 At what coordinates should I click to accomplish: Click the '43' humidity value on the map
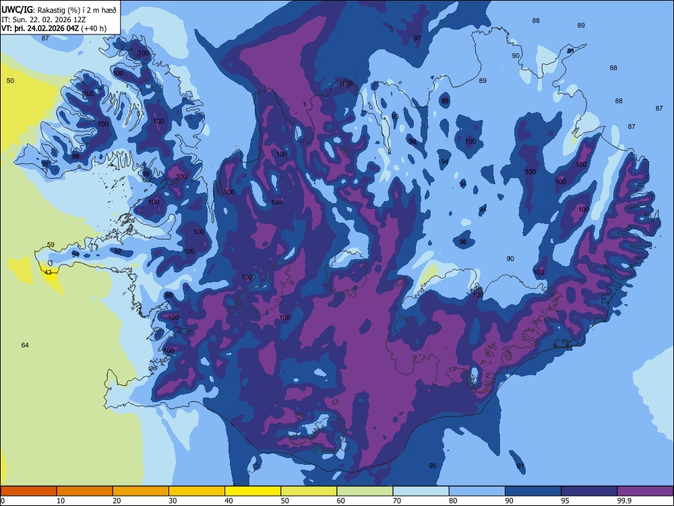48,273
